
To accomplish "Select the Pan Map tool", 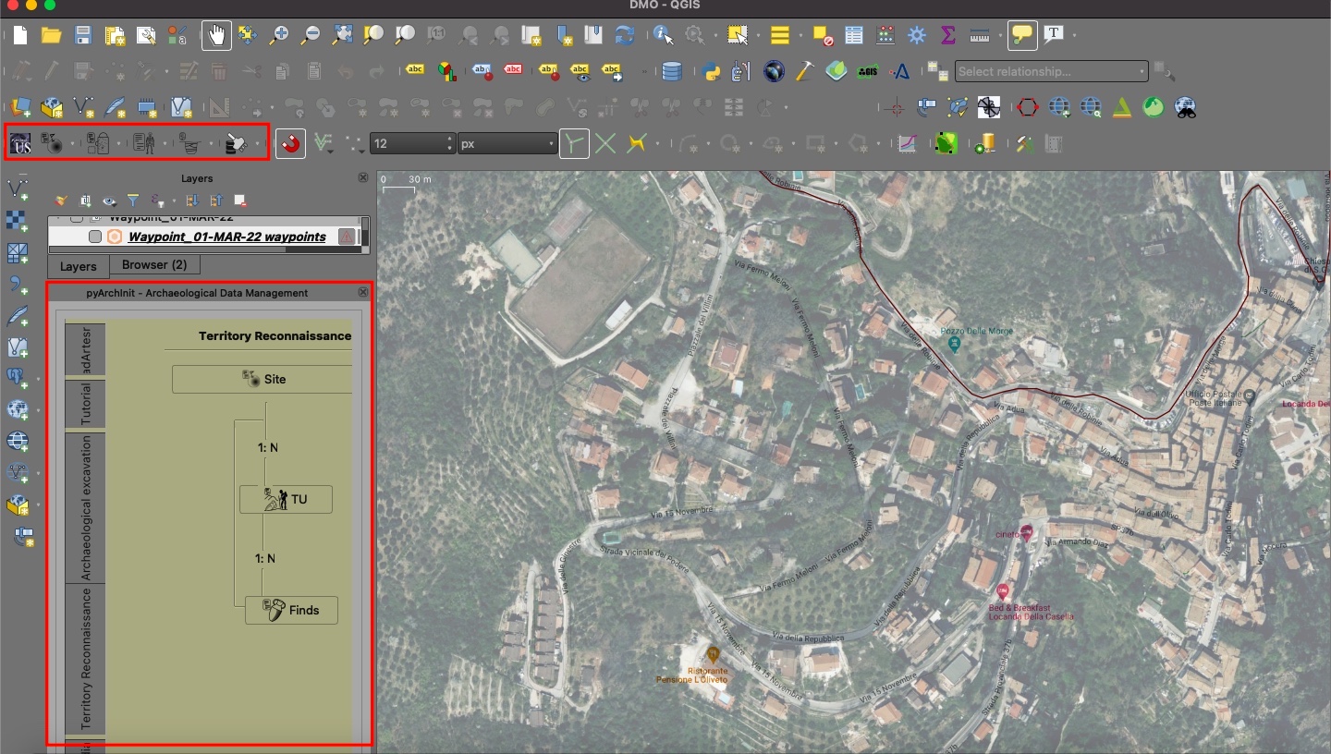I will (x=218, y=35).
